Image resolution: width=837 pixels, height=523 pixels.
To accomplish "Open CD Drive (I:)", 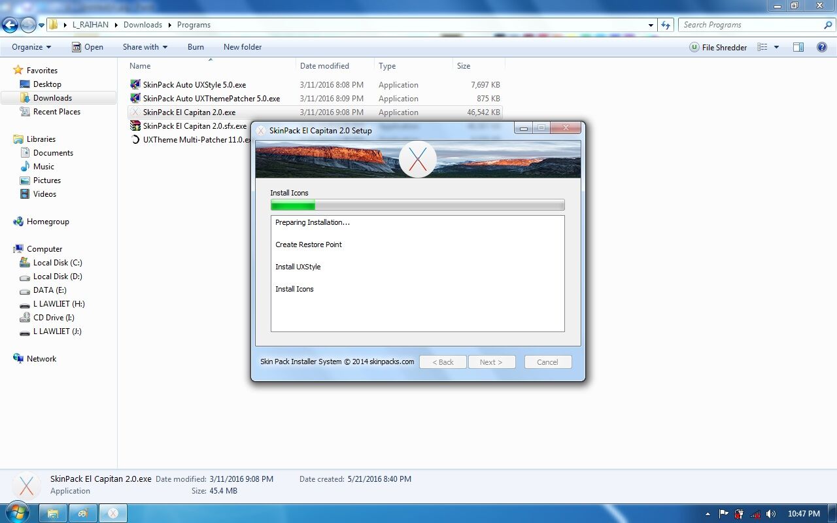I will pos(54,318).
